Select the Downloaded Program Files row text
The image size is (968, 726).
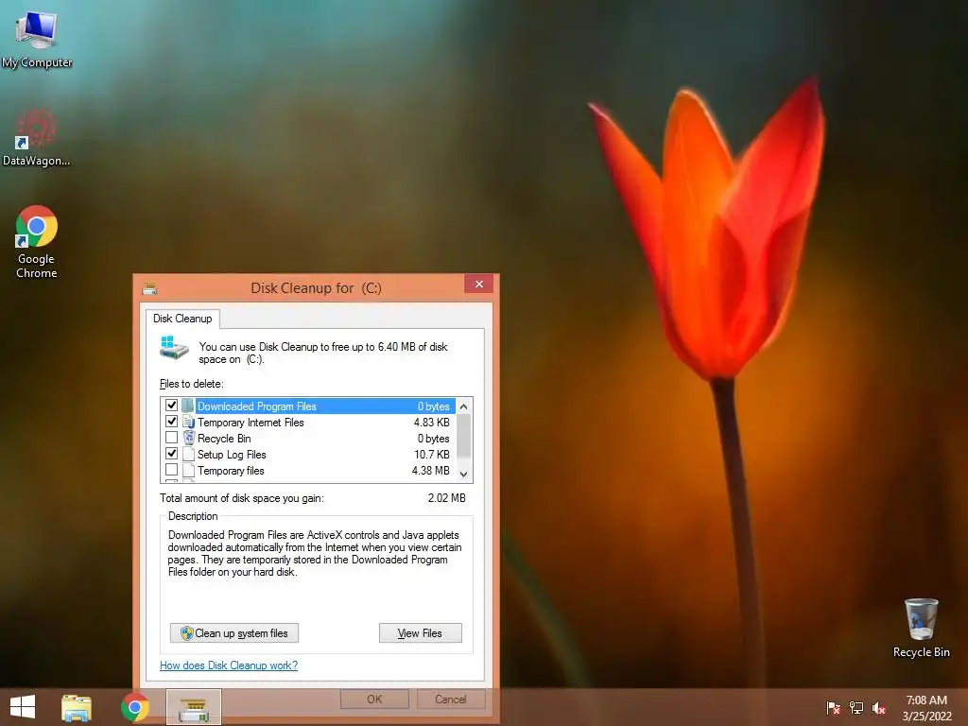pyautogui.click(x=257, y=406)
